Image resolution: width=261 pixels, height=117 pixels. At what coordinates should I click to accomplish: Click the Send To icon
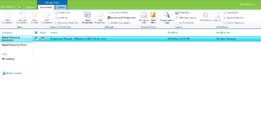177,13
